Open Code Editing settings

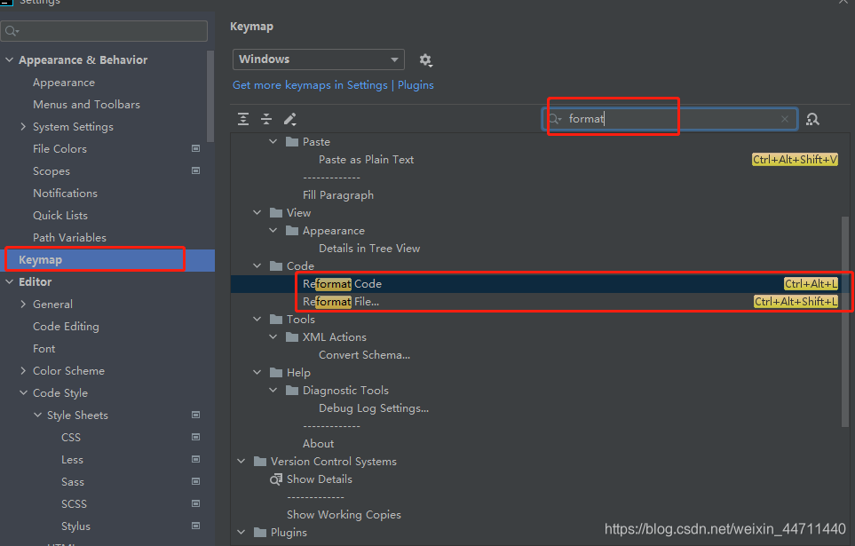pos(66,326)
